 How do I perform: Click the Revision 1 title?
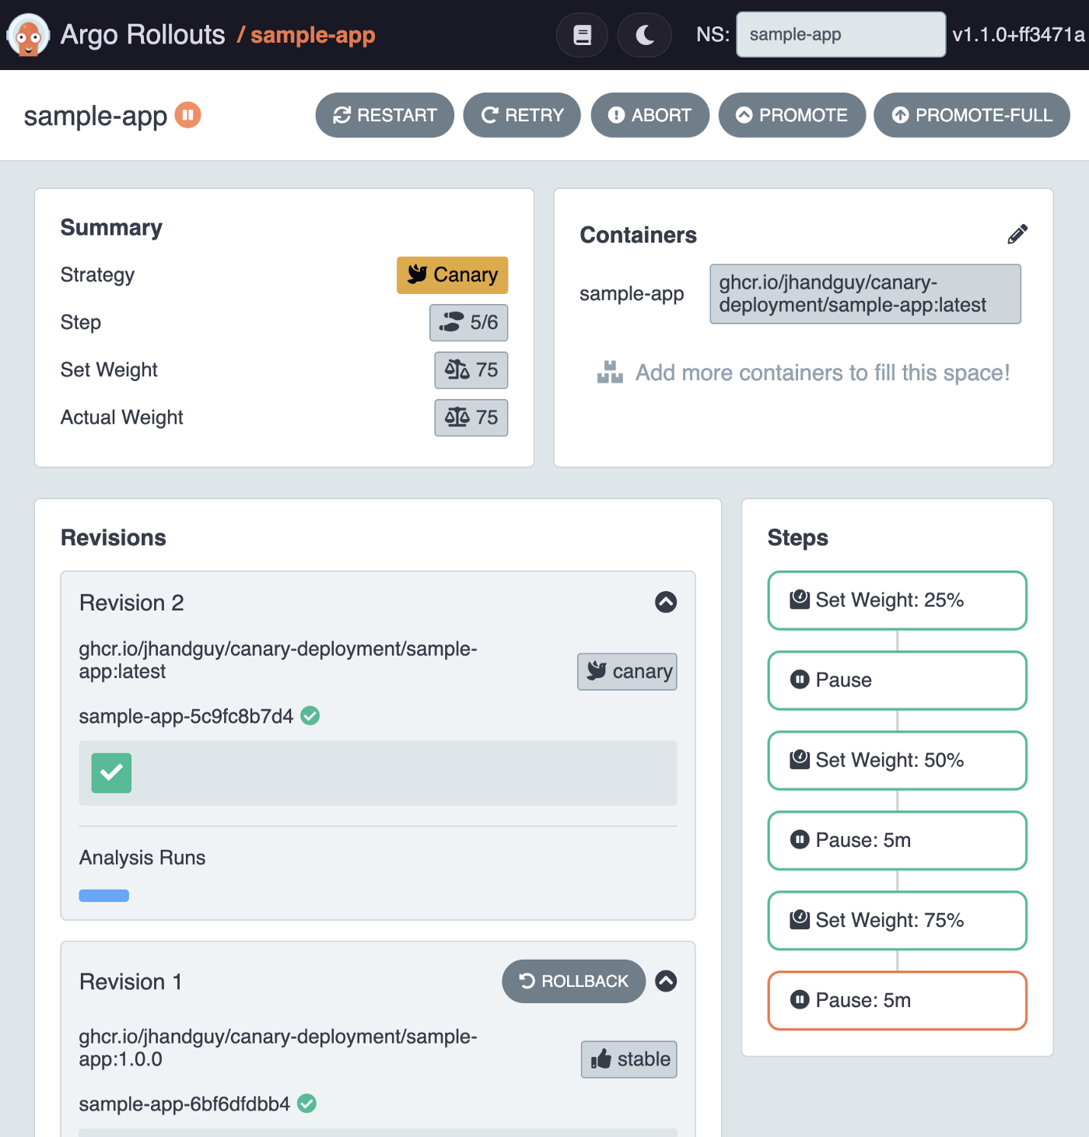point(131,981)
